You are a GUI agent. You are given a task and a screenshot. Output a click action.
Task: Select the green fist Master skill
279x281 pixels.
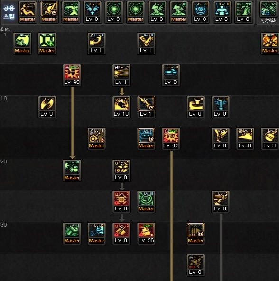[72, 234]
